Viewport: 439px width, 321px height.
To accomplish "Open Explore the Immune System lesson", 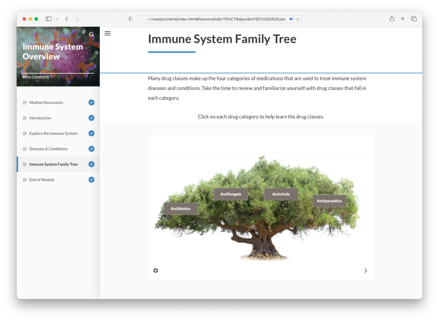I will (58, 133).
